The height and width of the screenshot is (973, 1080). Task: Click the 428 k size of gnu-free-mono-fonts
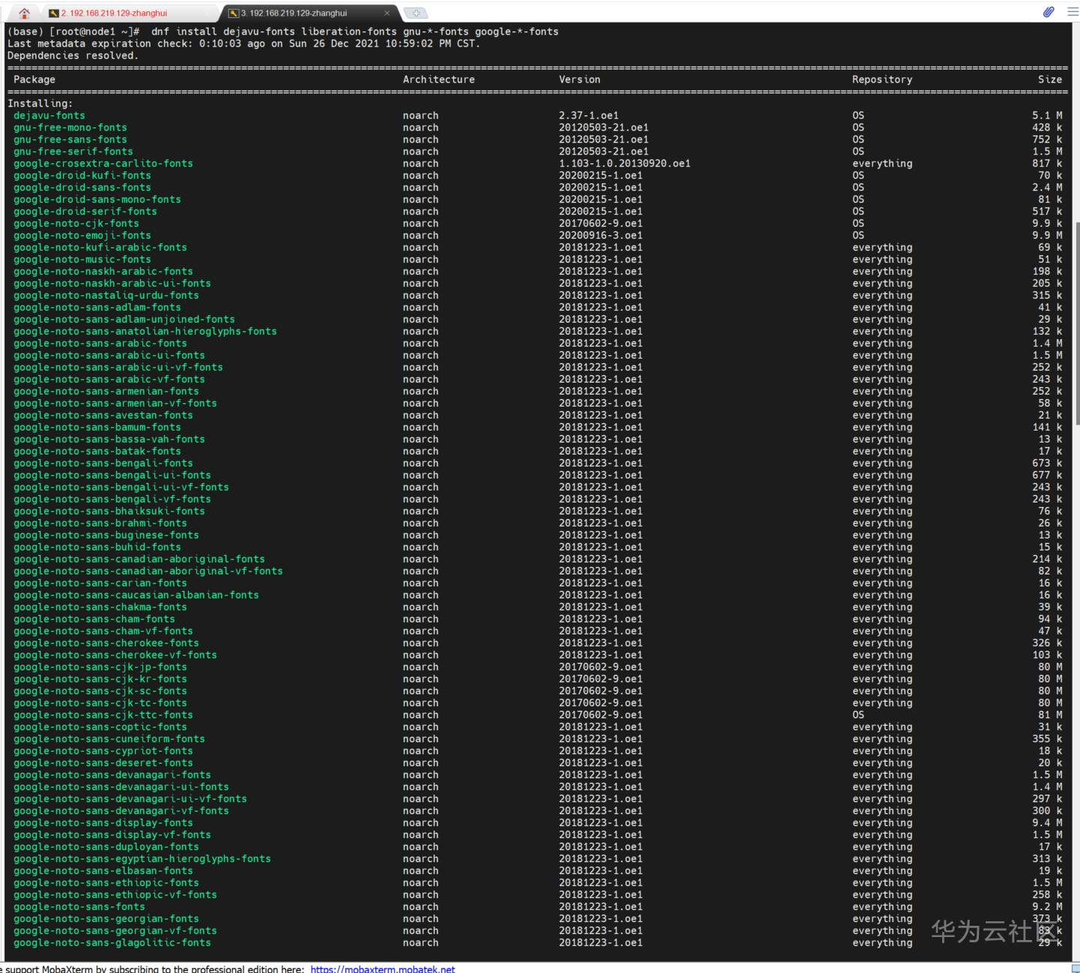pos(1047,127)
